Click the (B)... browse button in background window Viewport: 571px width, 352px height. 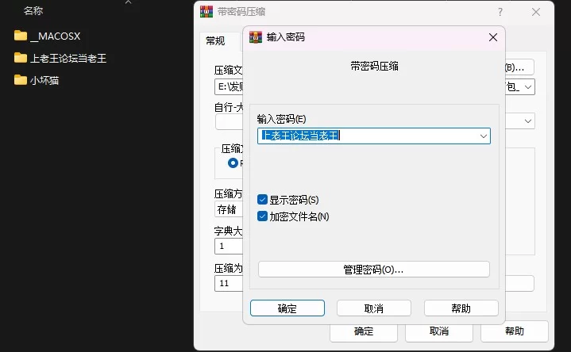pos(519,67)
